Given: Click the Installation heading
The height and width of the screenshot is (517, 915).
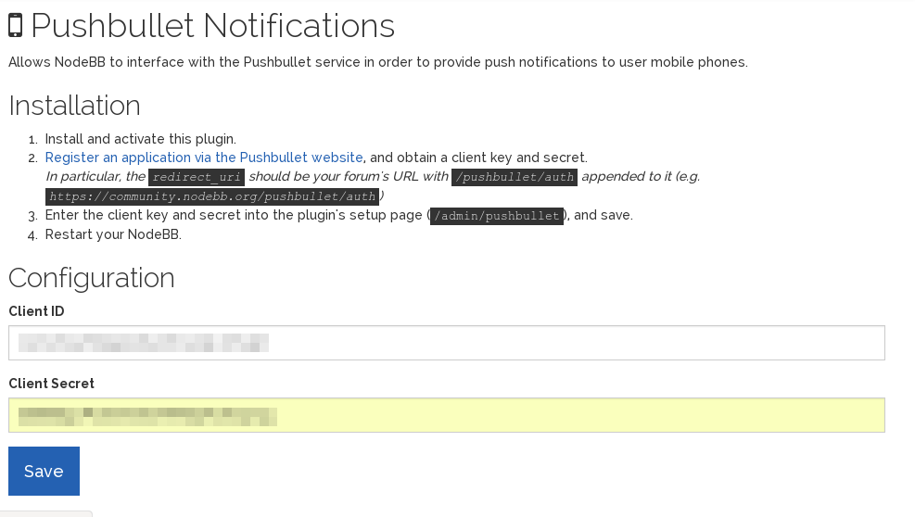Looking at the screenshot, I should (75, 106).
